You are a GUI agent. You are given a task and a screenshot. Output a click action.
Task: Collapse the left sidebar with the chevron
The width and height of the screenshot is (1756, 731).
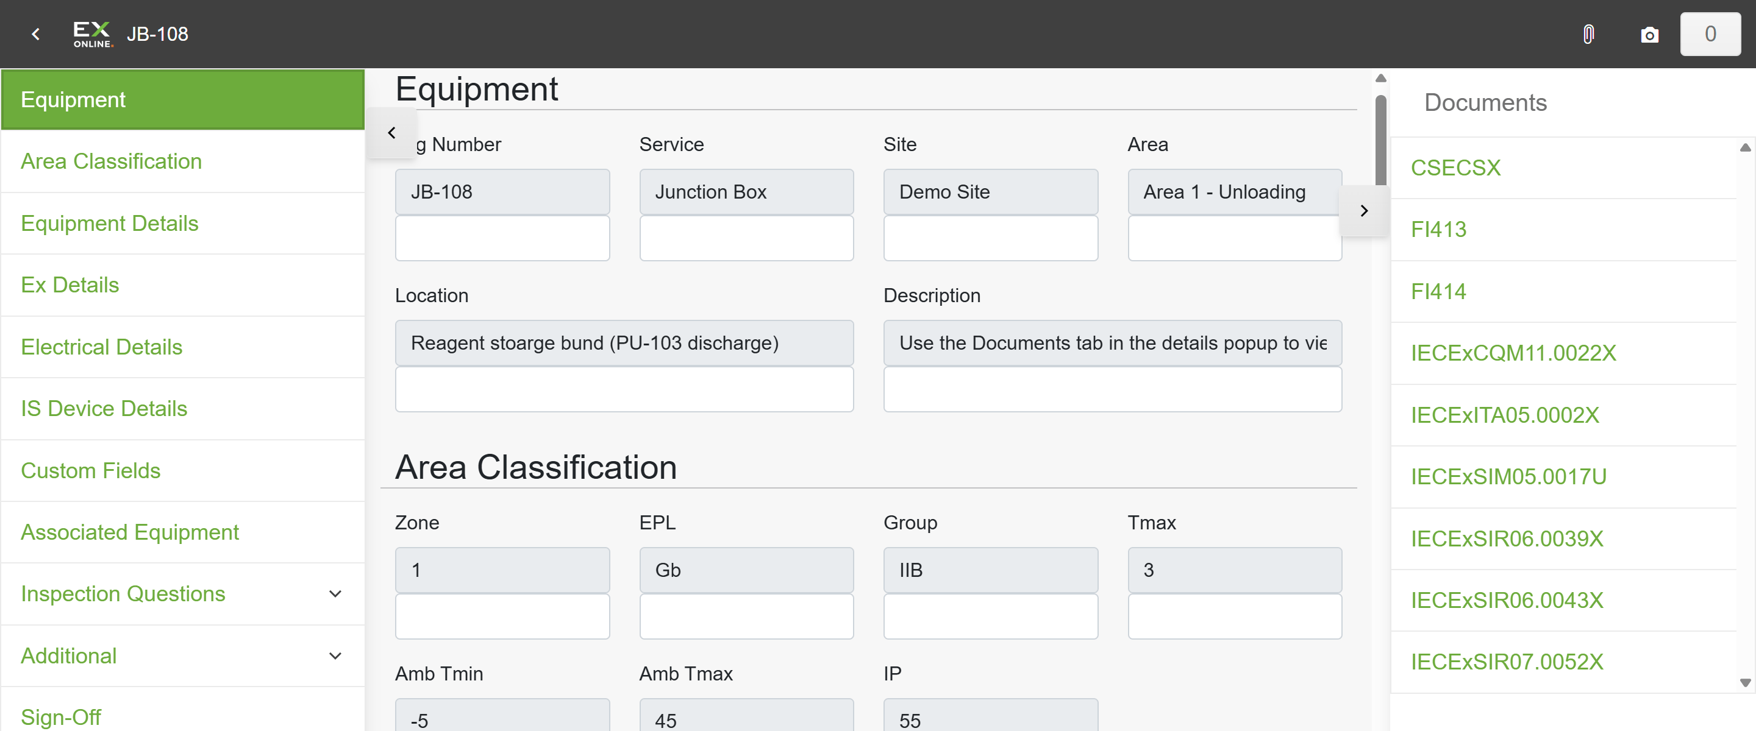click(x=391, y=133)
